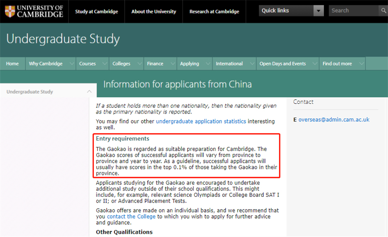
Task: Select the Applying tab
Action: click(x=189, y=64)
